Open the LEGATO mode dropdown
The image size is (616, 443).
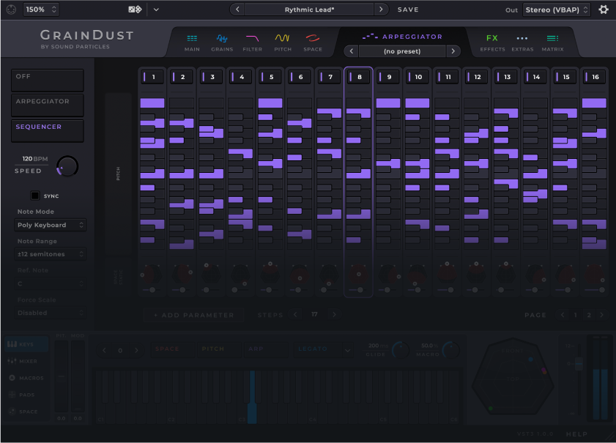(323, 349)
